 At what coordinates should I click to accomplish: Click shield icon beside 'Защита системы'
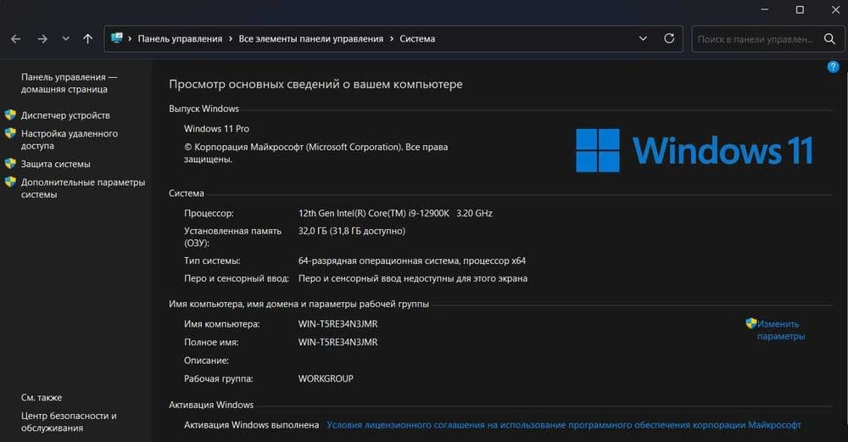(x=10, y=164)
